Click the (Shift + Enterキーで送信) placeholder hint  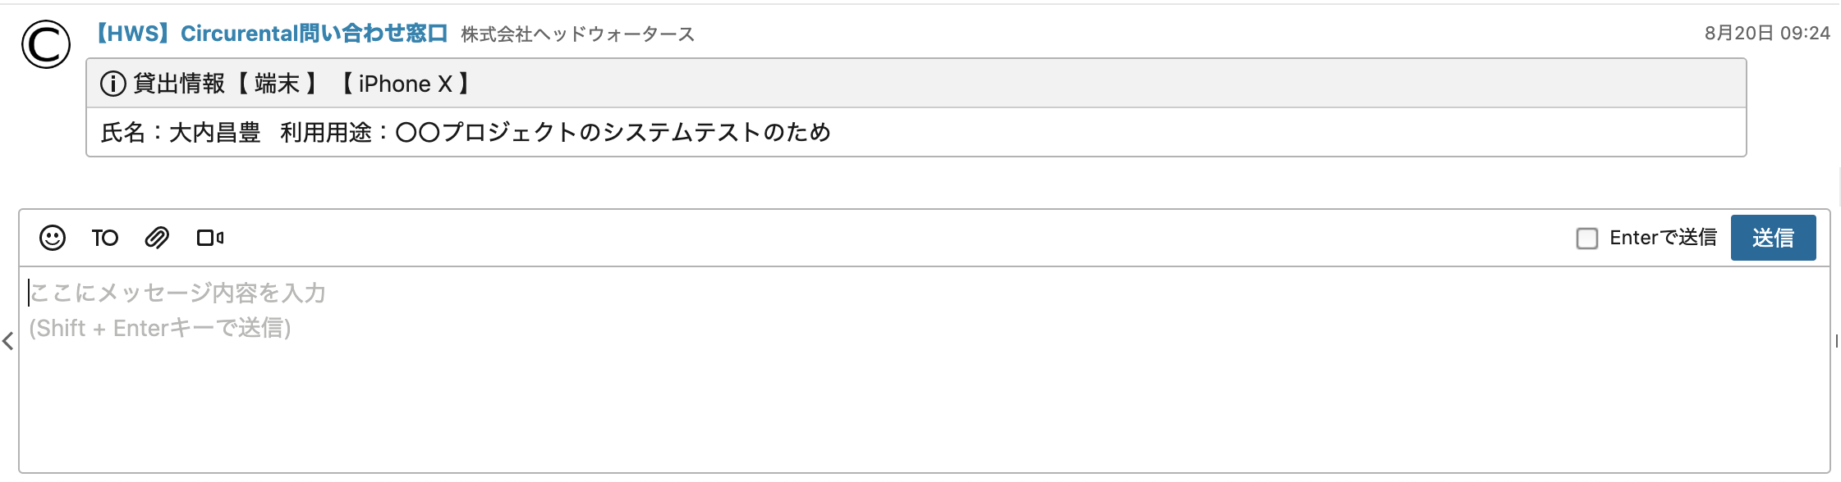tap(160, 328)
